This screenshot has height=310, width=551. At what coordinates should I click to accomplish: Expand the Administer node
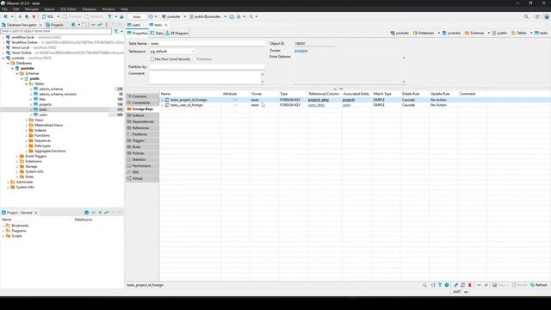[x=8, y=182]
